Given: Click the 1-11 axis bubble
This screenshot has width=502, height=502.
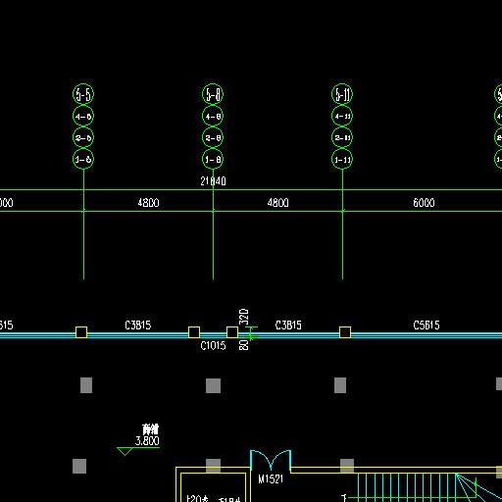Looking at the screenshot, I should [342, 159].
